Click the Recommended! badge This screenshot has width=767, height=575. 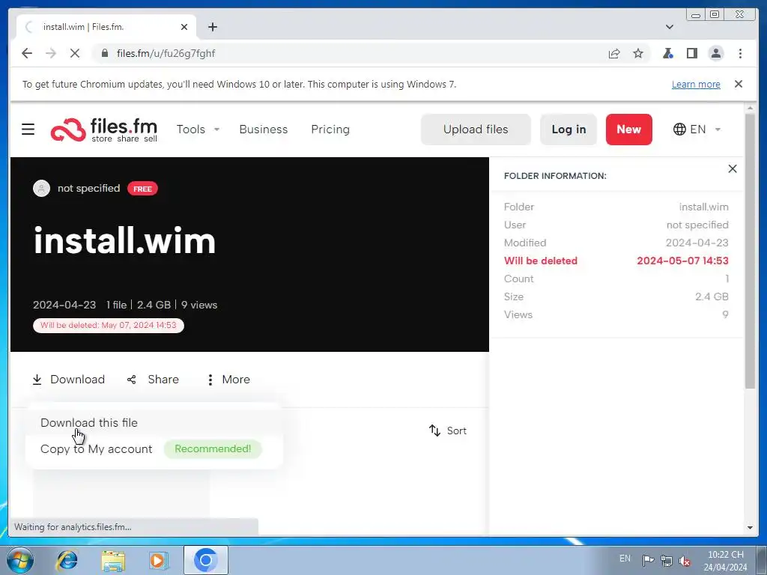[x=213, y=449]
